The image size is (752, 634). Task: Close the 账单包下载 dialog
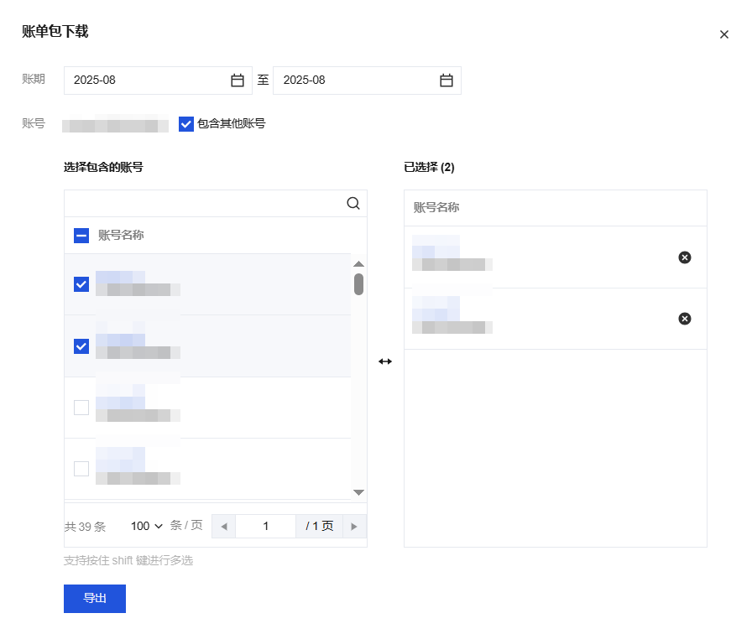pos(724,34)
